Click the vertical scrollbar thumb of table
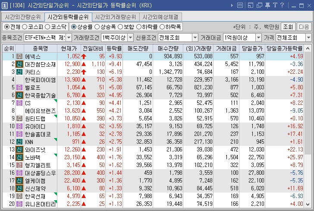Viewport: 314px width, 211px height. pos(308,103)
